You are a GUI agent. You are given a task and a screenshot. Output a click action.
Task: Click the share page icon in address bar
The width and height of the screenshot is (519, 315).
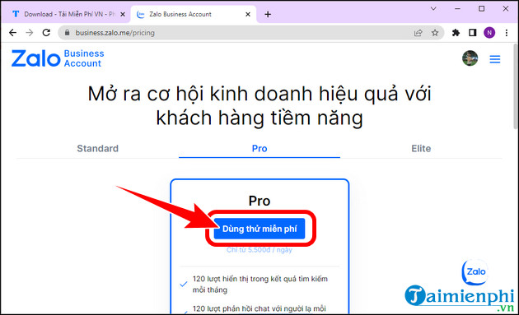point(418,33)
